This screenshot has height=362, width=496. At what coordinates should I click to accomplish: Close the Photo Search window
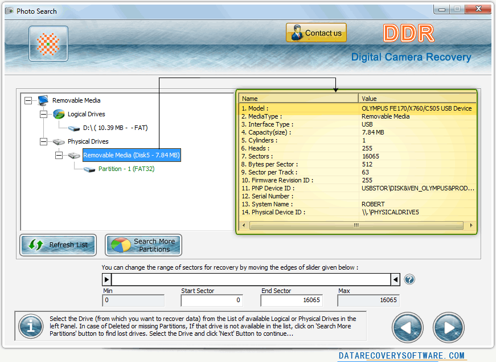click(478, 9)
